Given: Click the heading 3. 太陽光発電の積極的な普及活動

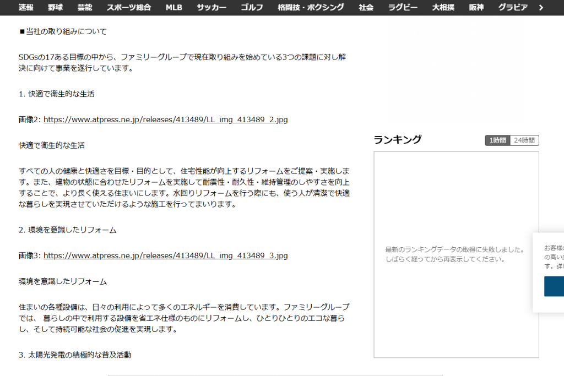Looking at the screenshot, I should point(75,355).
